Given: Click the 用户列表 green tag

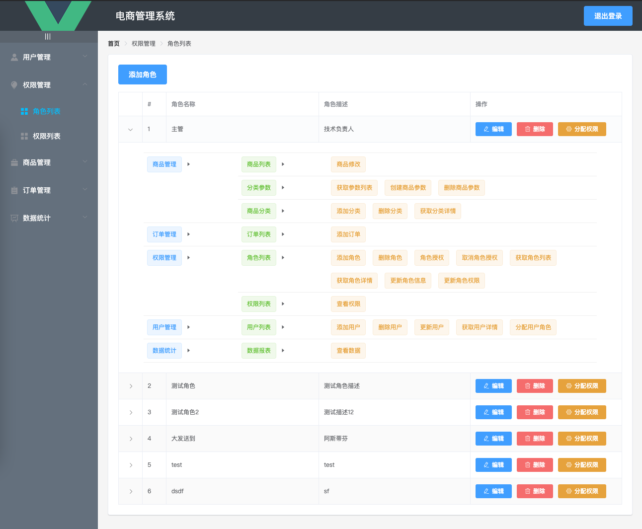Looking at the screenshot, I should (259, 327).
